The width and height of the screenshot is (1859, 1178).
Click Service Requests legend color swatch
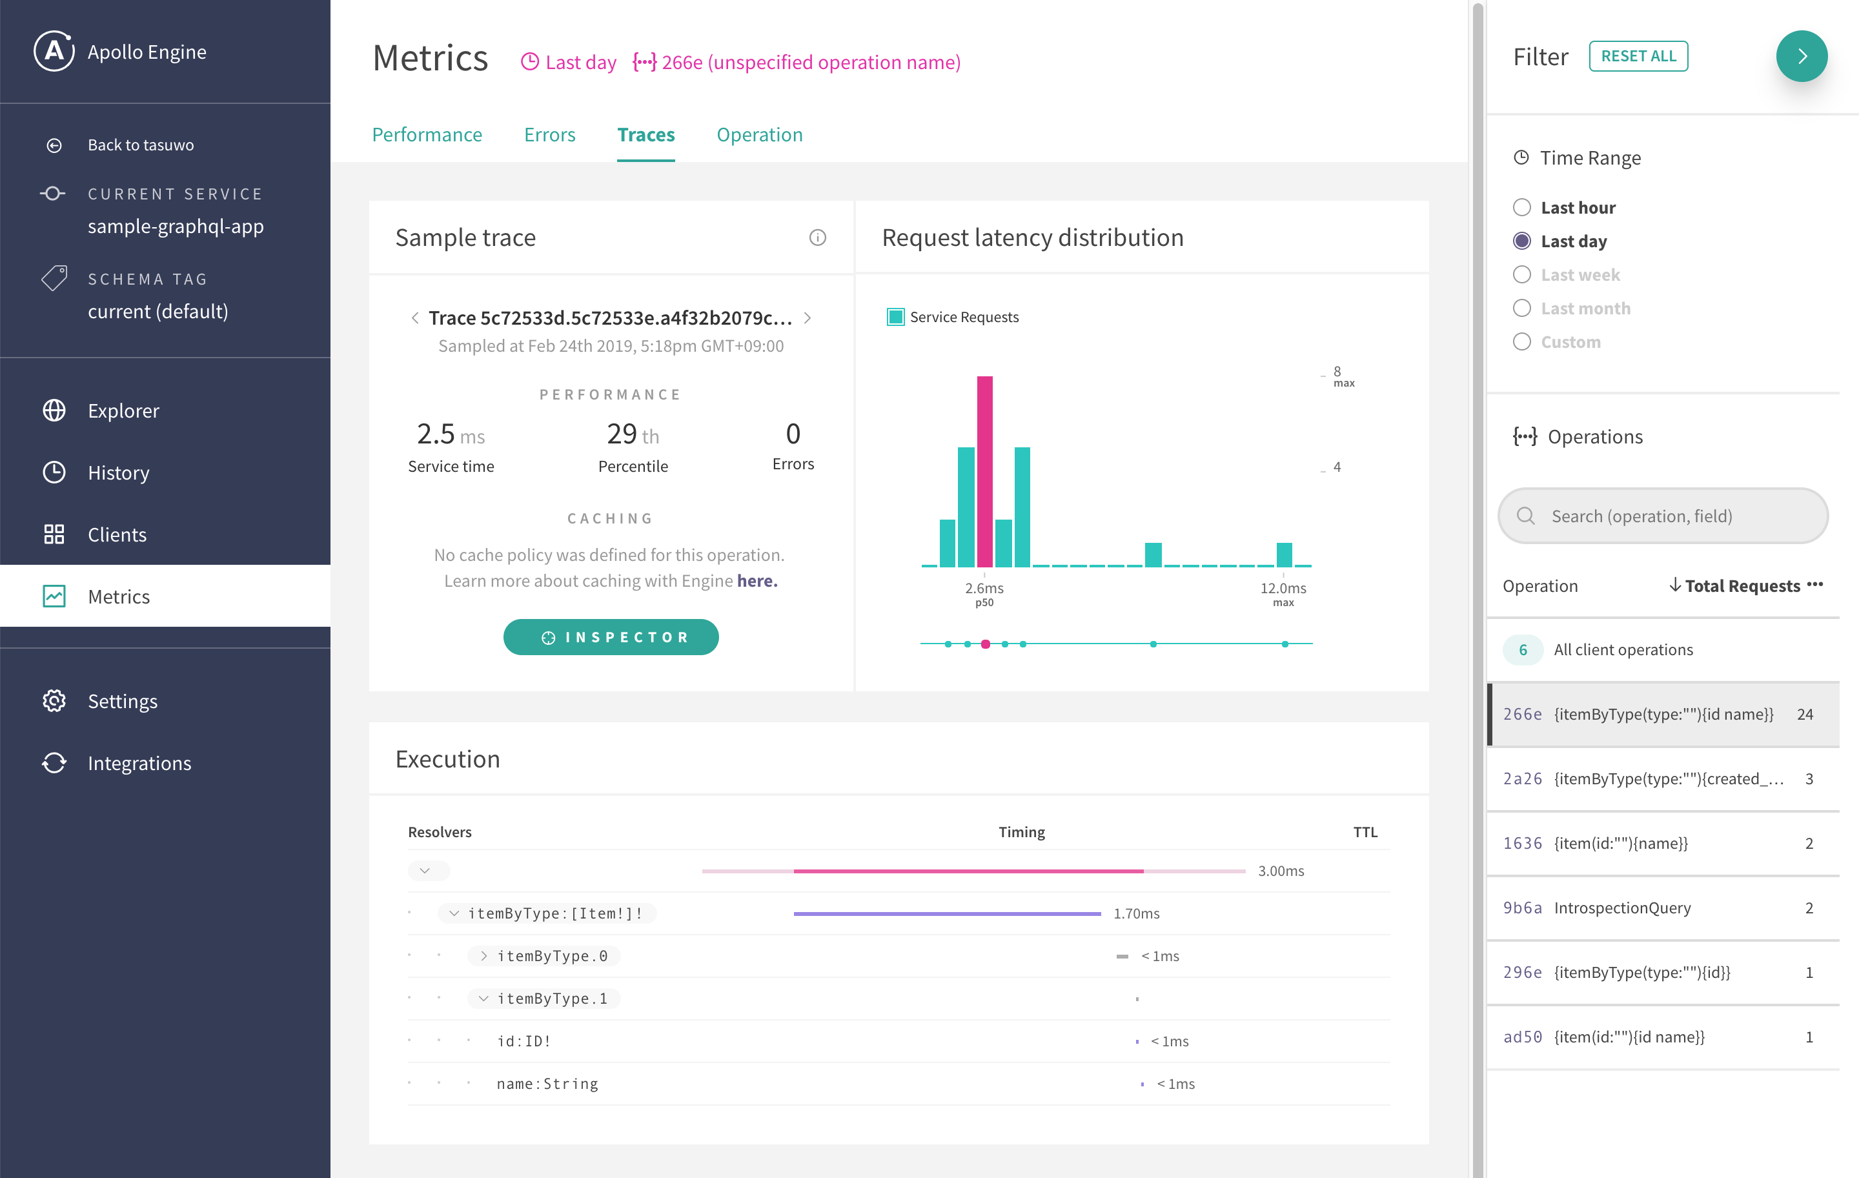[x=895, y=318]
